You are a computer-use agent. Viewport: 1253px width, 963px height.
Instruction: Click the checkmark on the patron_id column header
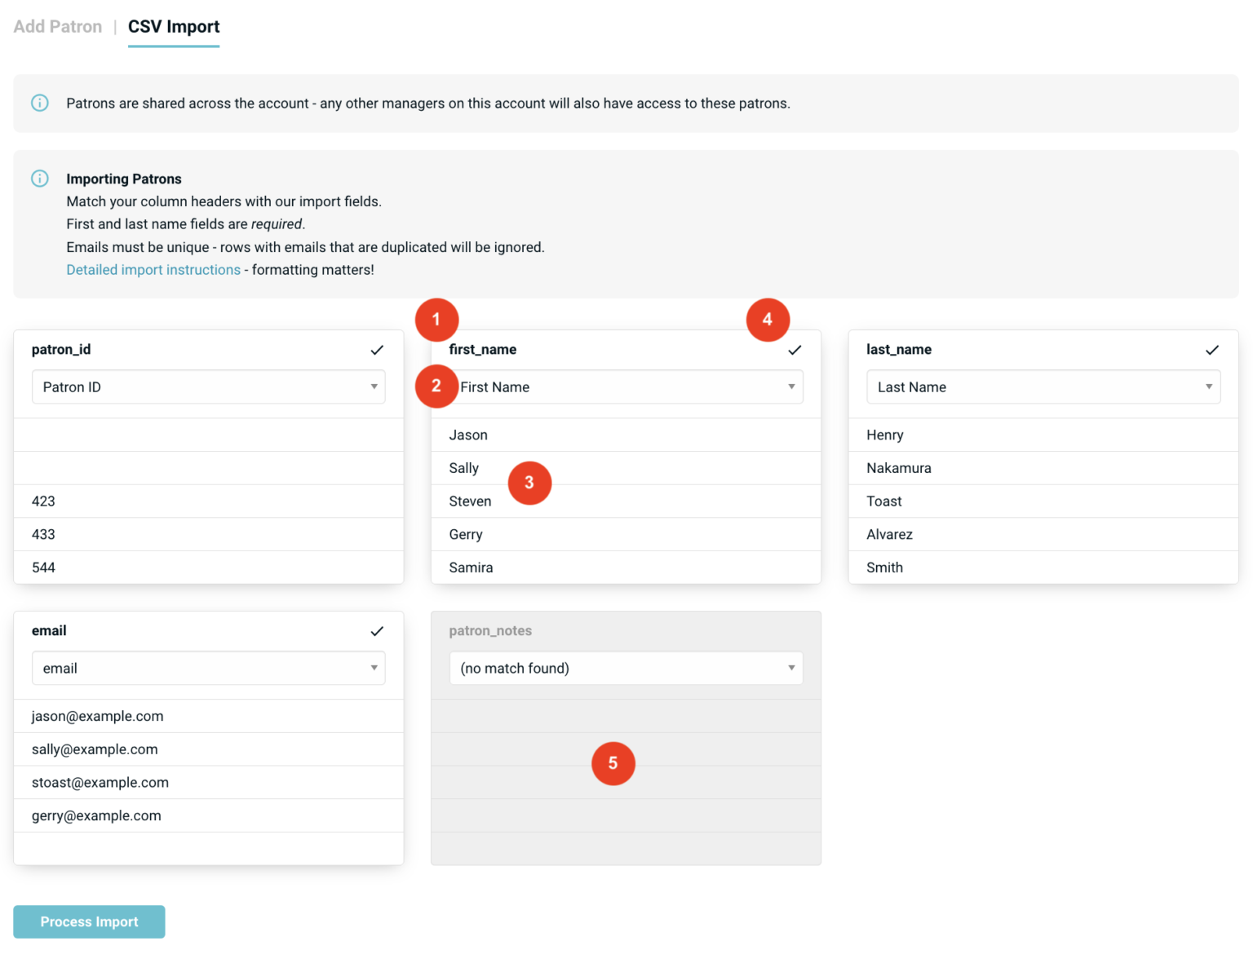(377, 350)
